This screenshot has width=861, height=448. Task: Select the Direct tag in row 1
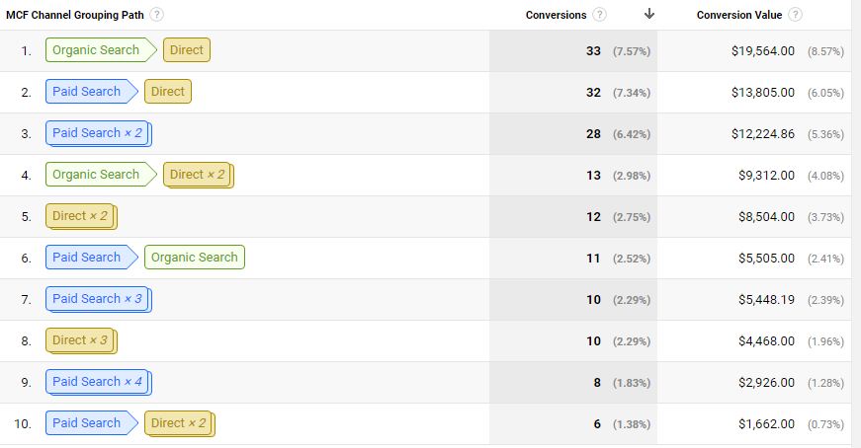point(186,50)
